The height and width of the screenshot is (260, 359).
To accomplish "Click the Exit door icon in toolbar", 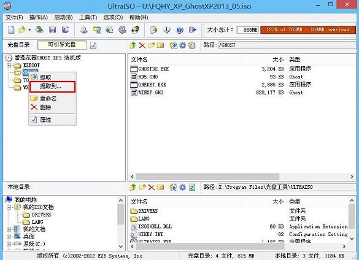I will pyautogui.click(x=193, y=30).
